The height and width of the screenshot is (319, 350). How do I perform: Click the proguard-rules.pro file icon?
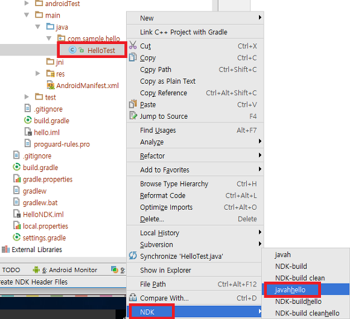point(28,143)
